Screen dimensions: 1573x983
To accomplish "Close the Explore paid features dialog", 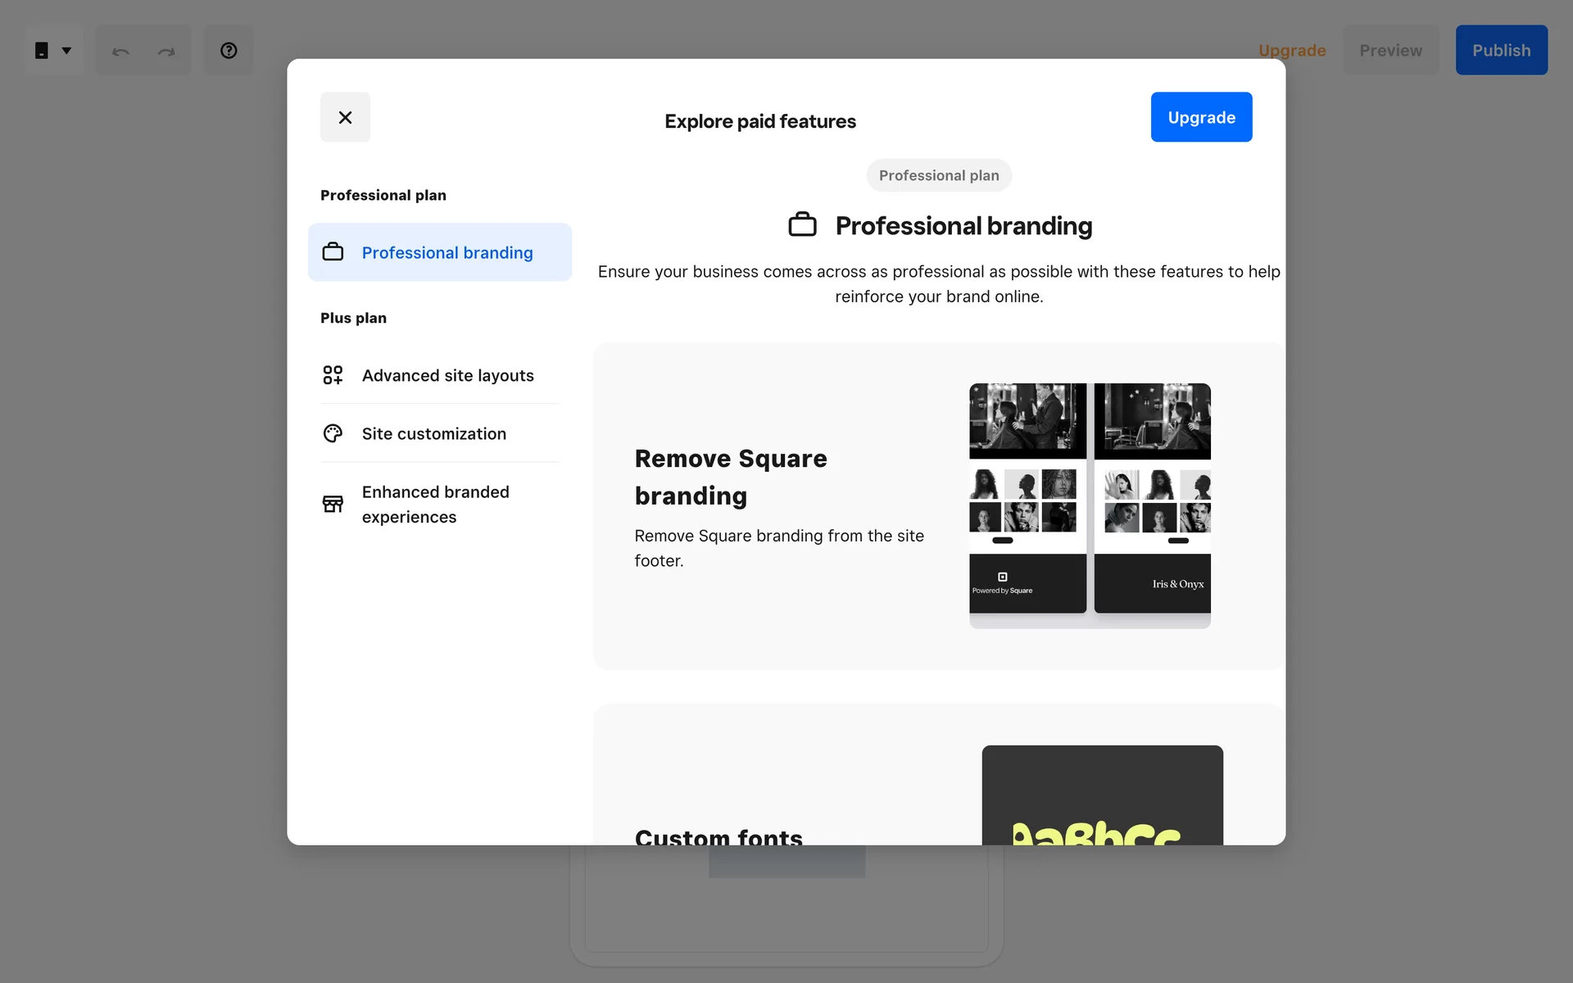I will [345, 117].
